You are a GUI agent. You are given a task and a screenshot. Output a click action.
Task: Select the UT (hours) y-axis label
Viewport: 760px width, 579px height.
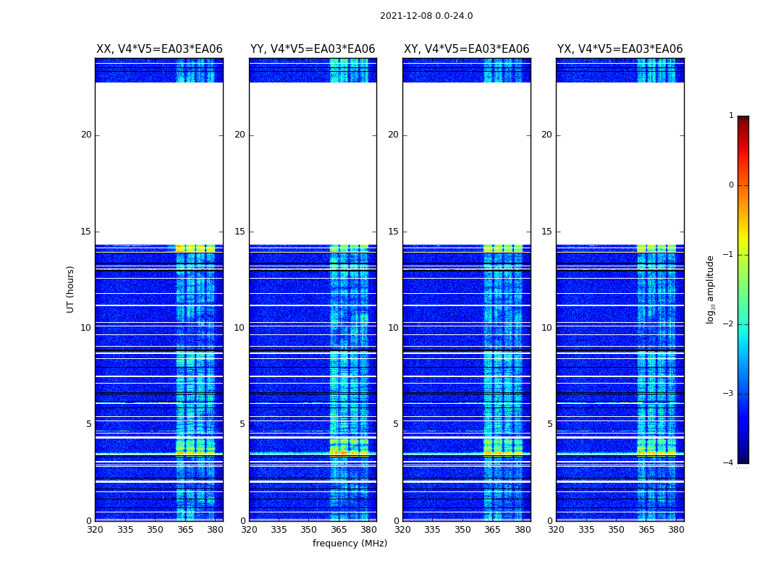(x=71, y=289)
